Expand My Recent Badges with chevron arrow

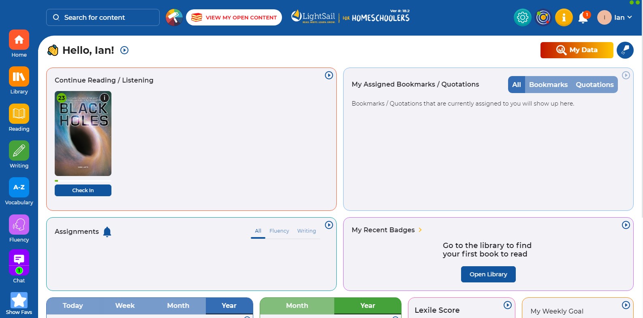(420, 230)
